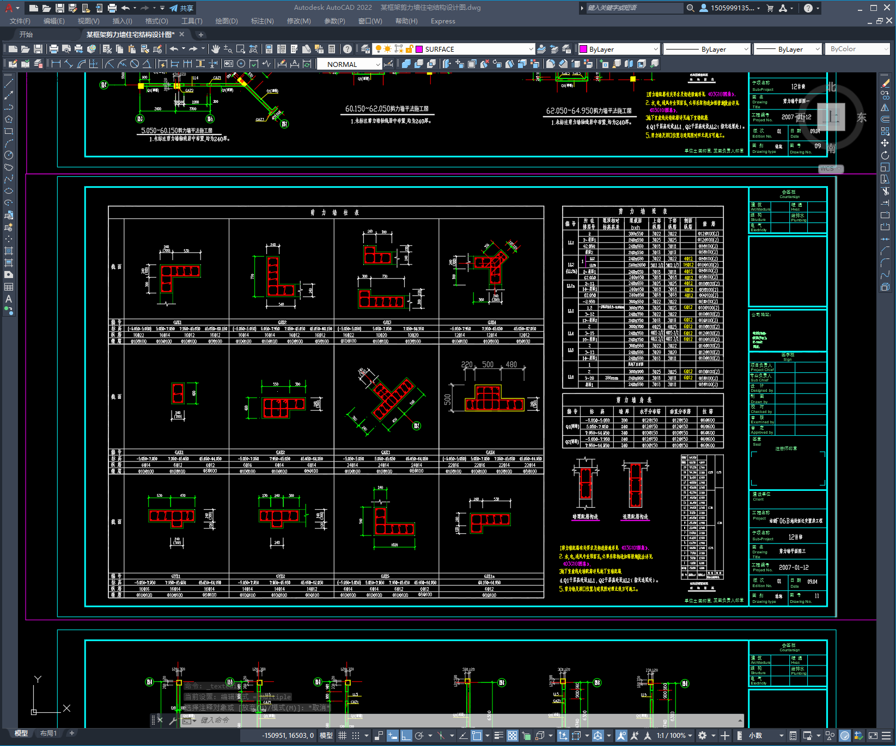Expand the NORMAL dimension style dropdown

[350, 64]
